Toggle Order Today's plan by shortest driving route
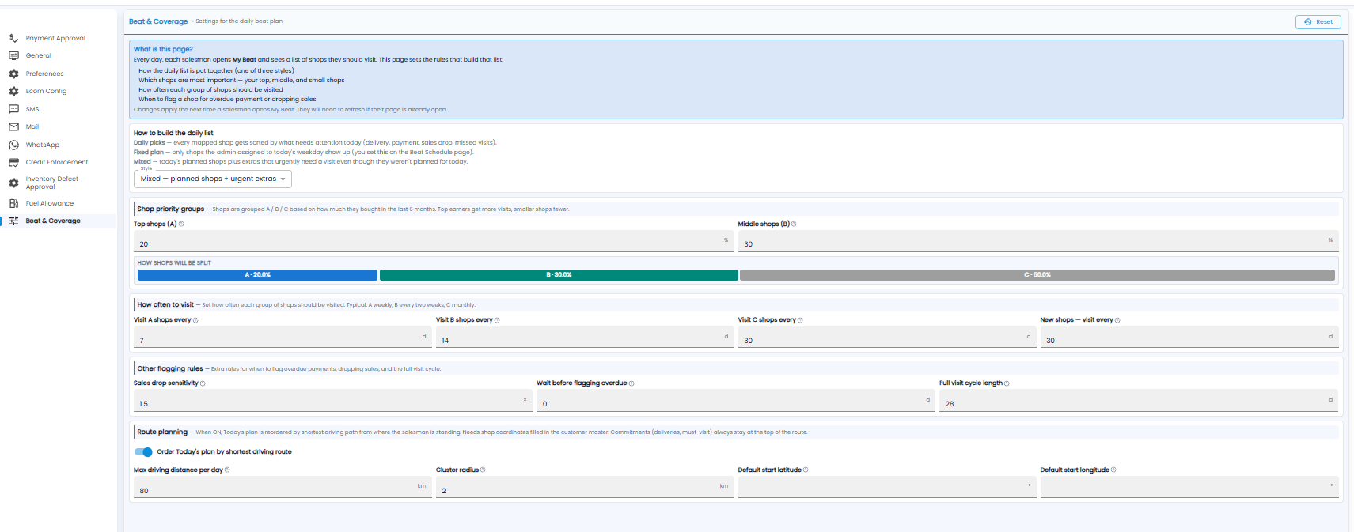 tap(143, 452)
